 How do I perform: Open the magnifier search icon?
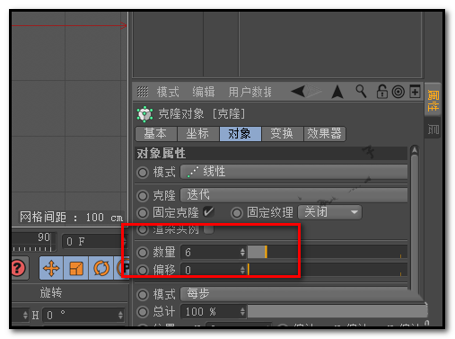pyautogui.click(x=361, y=91)
